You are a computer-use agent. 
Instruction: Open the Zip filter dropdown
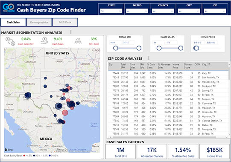(215, 11)
